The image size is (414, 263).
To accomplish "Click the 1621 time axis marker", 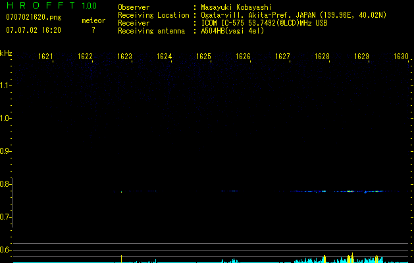I will click(45, 57).
